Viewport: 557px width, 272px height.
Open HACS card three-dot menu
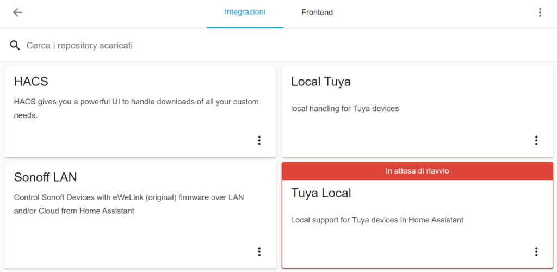point(259,140)
